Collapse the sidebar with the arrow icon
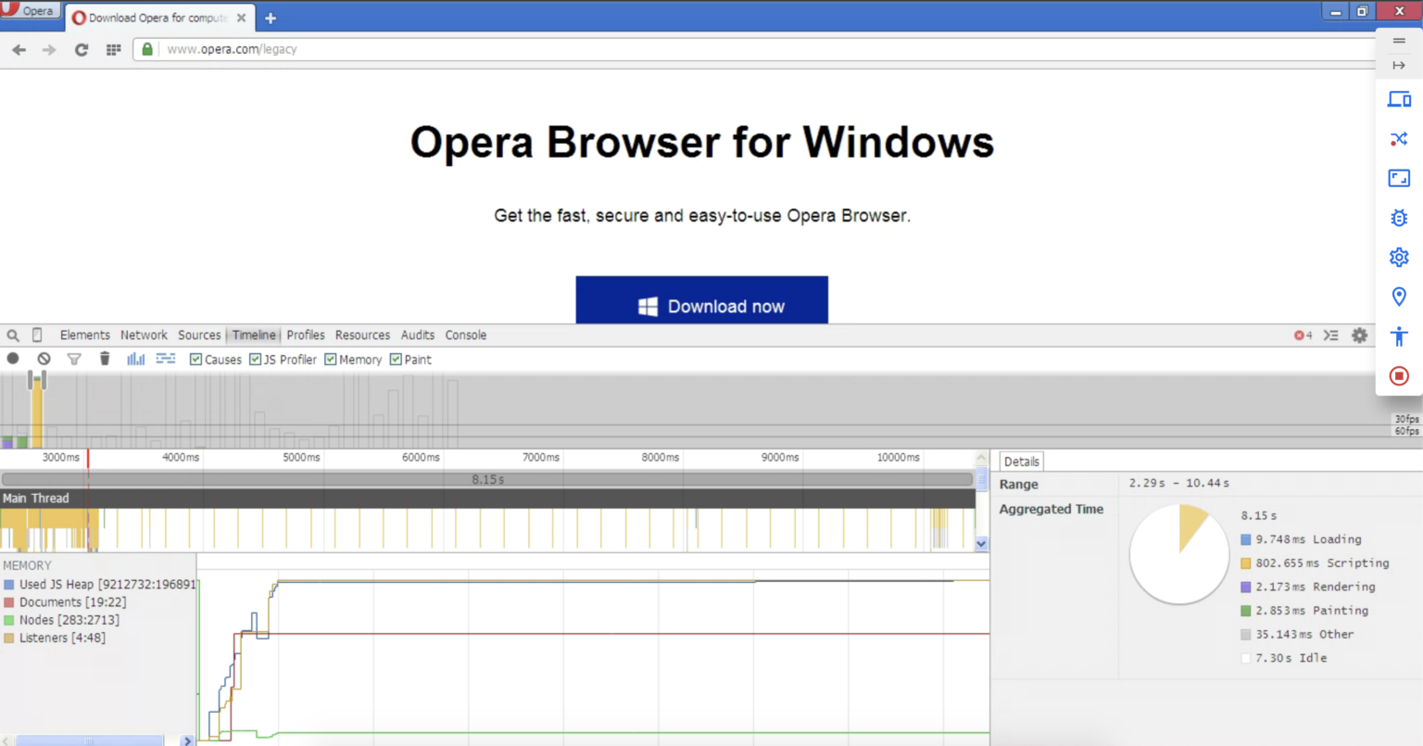The image size is (1423, 746). pos(1399,65)
